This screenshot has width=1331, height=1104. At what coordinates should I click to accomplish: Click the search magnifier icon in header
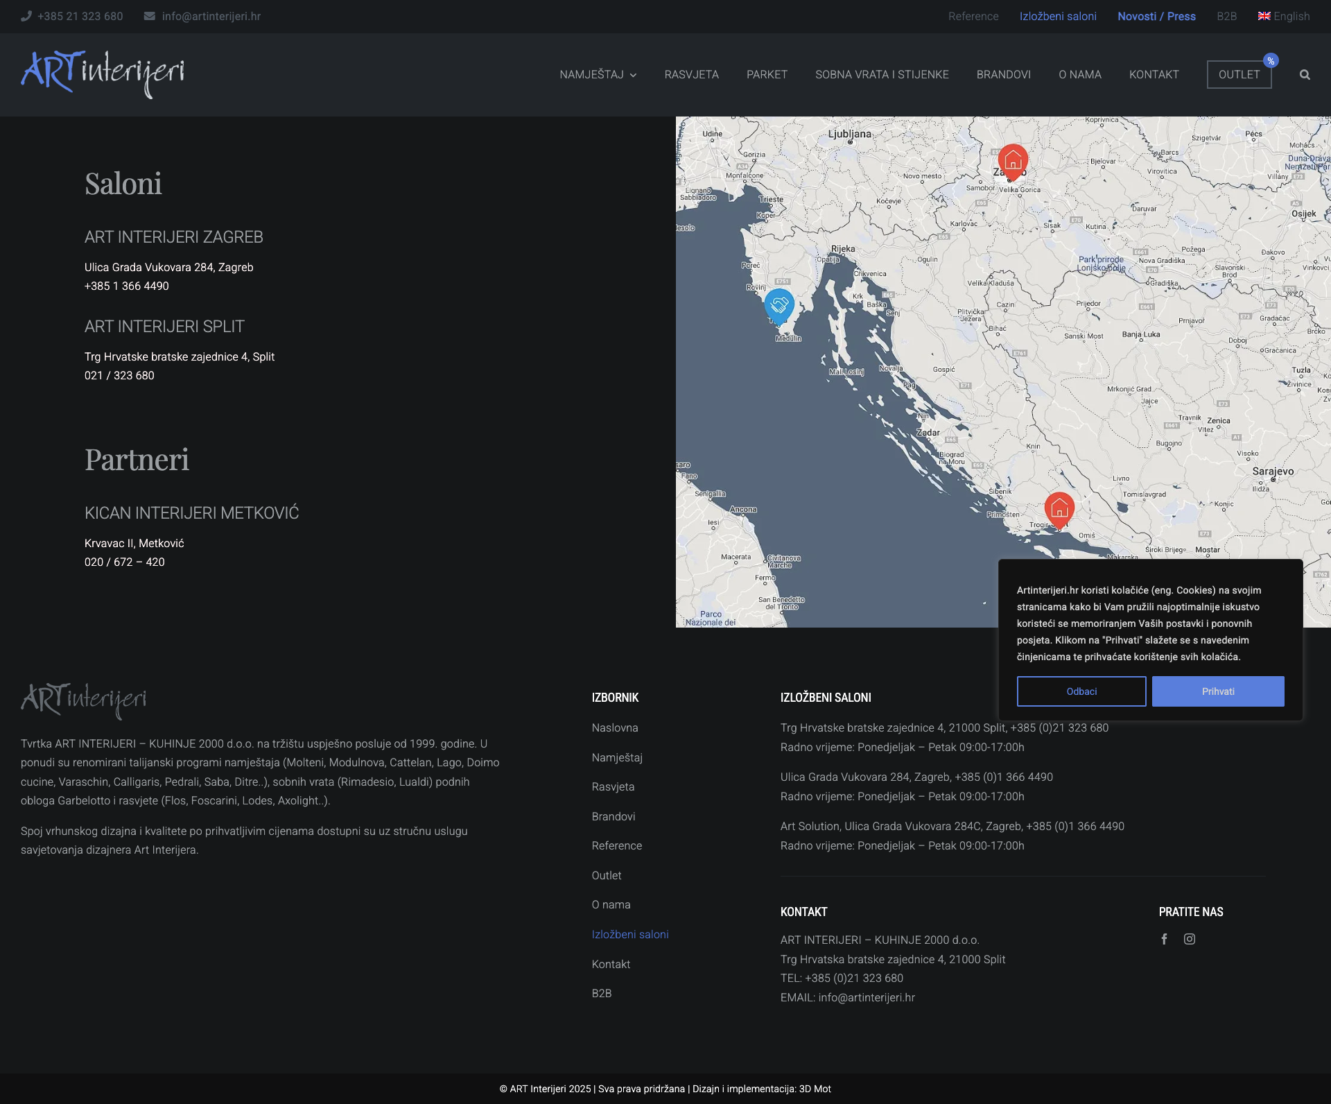point(1305,75)
